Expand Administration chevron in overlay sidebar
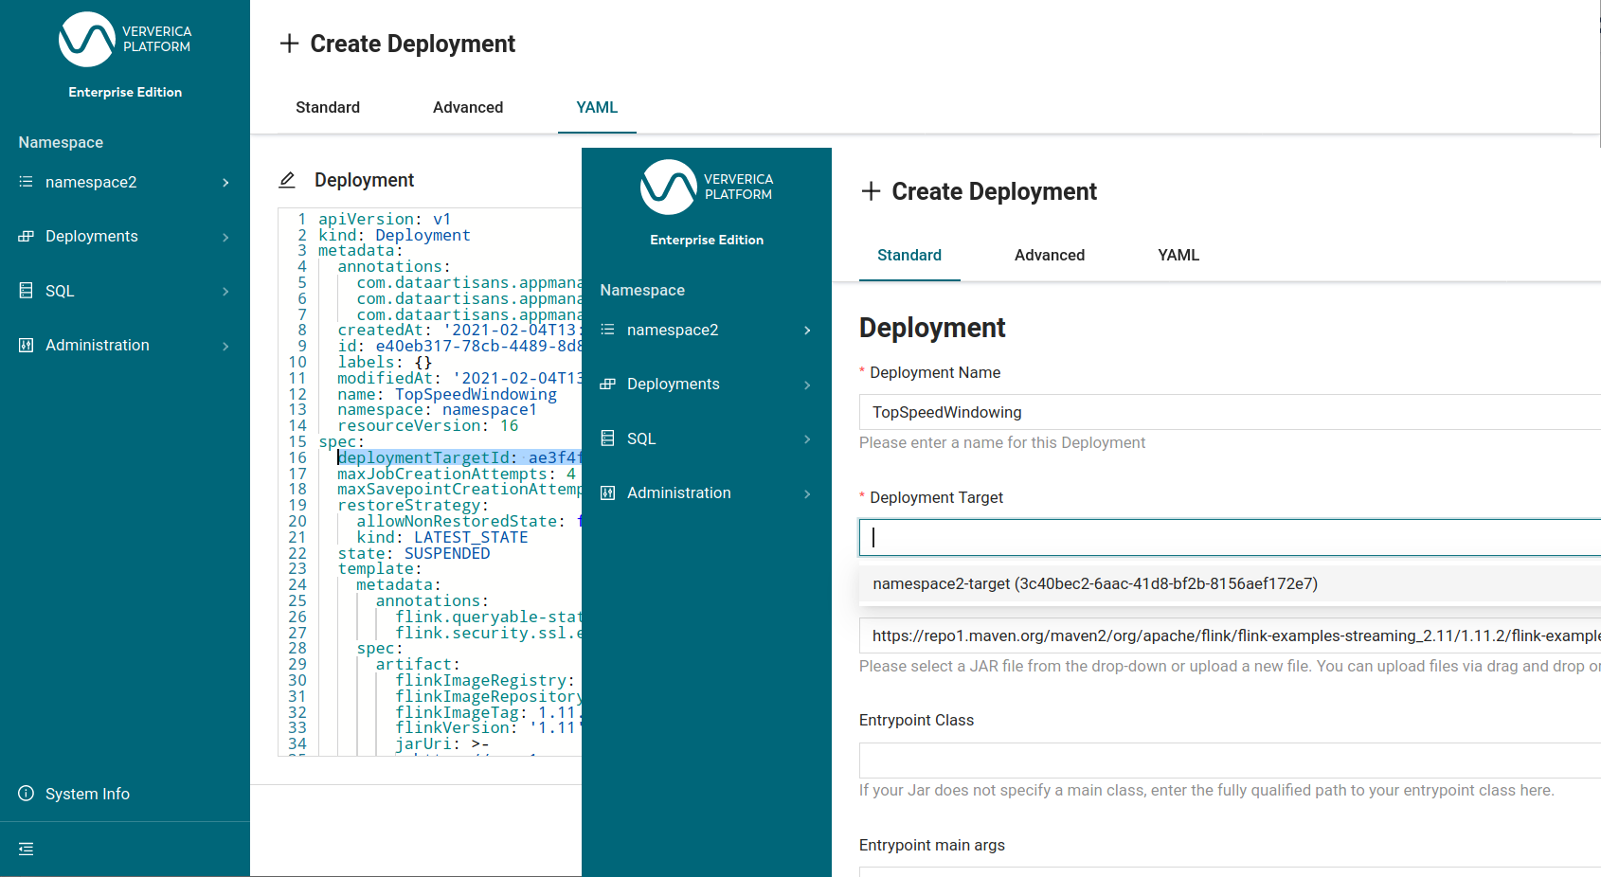The height and width of the screenshot is (877, 1601). [807, 493]
